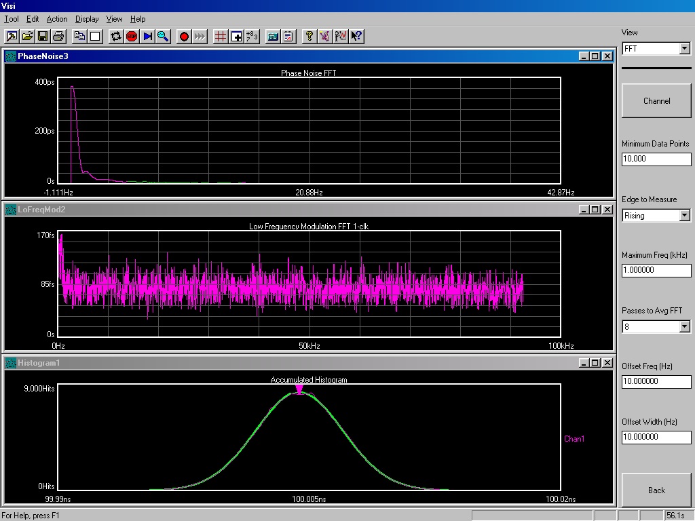Click the pink histogram peak marker

(299, 389)
